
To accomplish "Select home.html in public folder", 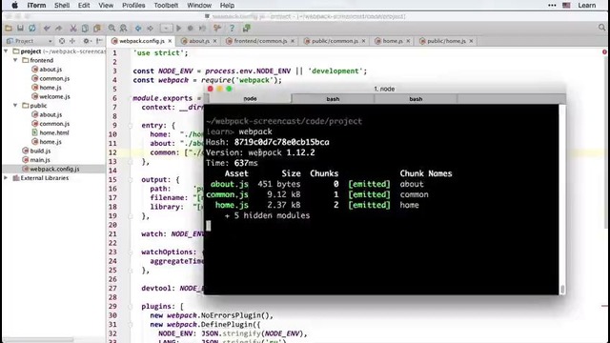I will tap(51, 132).
